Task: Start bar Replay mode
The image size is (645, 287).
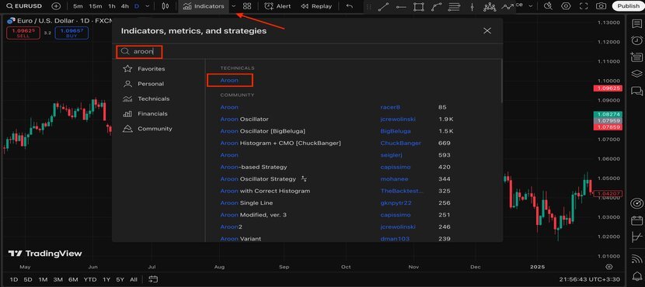Action: 316,6
